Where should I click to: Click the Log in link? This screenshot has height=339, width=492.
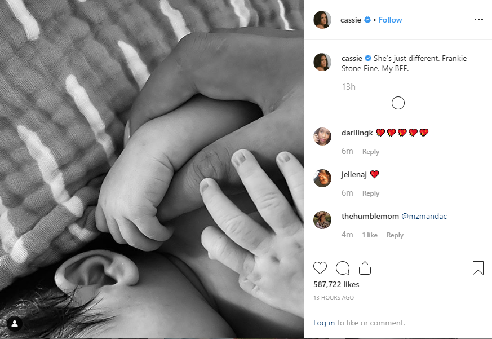click(324, 323)
